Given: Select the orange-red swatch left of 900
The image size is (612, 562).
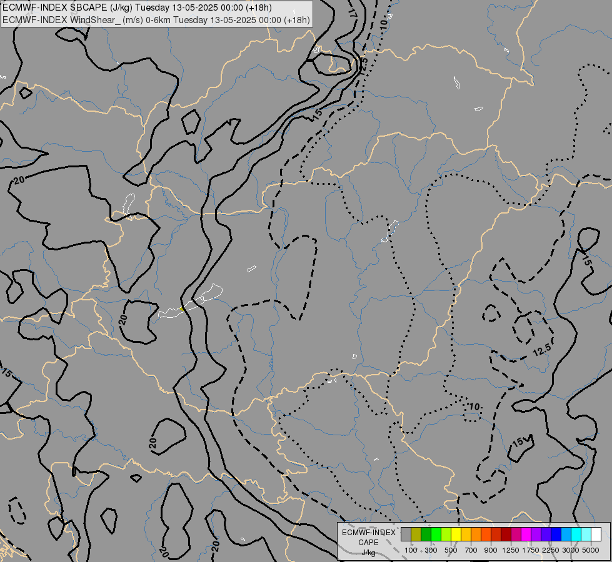Looking at the screenshot, I should click(x=486, y=534).
